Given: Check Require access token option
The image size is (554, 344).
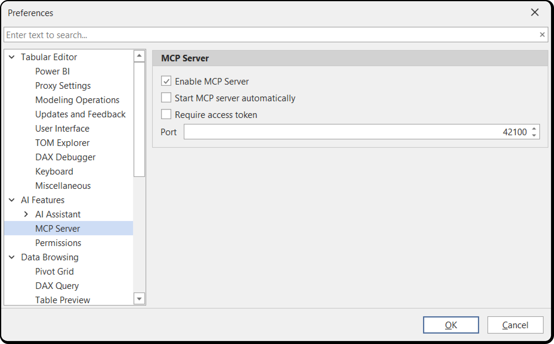Looking at the screenshot, I should point(166,114).
